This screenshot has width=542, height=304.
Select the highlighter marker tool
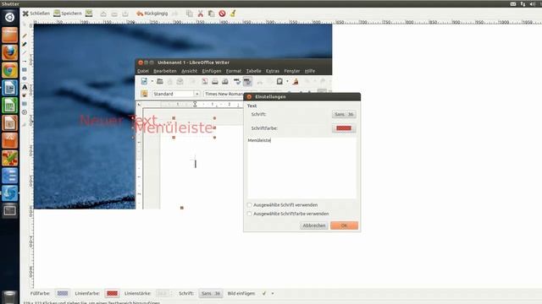tap(25, 44)
